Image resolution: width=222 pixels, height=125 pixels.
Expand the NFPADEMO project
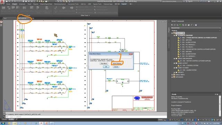coord(172,77)
